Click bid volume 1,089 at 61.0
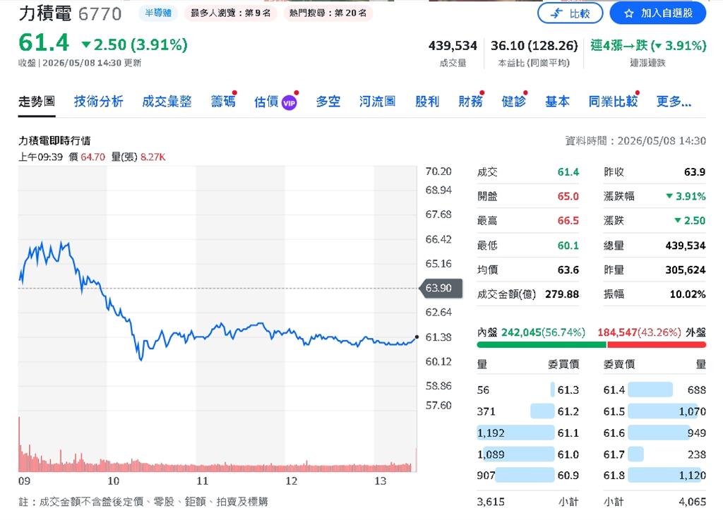The height and width of the screenshot is (520, 723). coord(491,454)
